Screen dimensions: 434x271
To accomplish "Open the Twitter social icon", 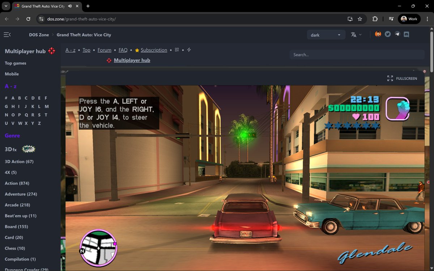I will tap(388, 34).
